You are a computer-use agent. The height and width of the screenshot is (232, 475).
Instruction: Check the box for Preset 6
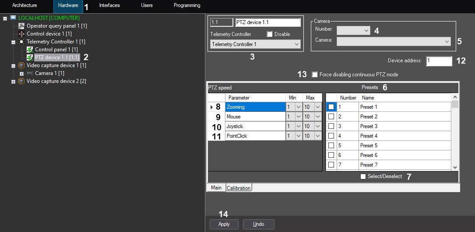331,155
